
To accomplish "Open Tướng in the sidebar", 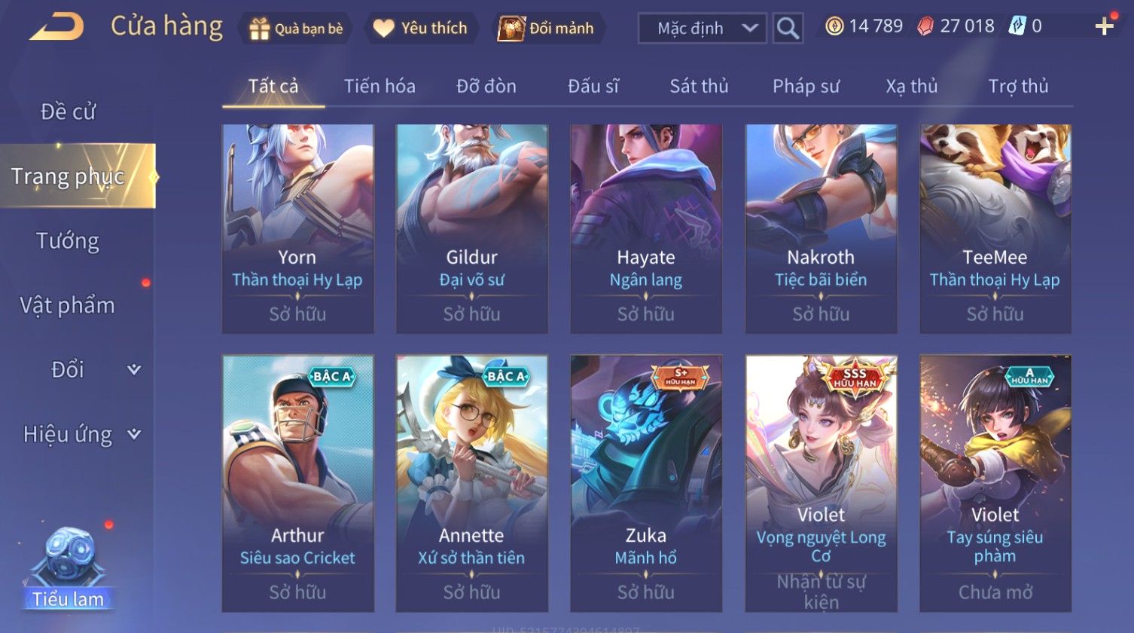I will click(68, 241).
